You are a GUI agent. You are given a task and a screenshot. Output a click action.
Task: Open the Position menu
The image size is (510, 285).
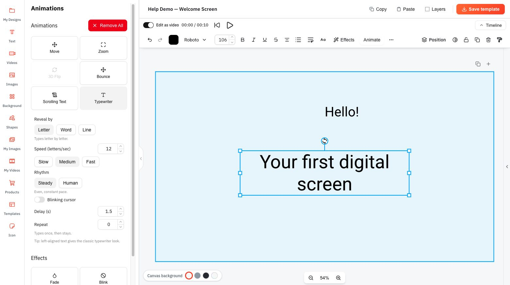pos(434,40)
